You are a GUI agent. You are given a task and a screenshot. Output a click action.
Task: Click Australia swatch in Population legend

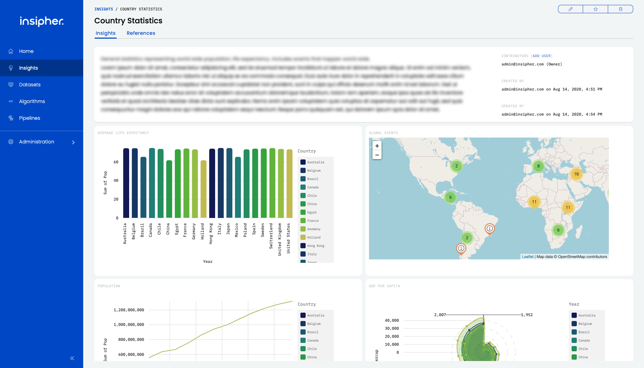pyautogui.click(x=303, y=315)
